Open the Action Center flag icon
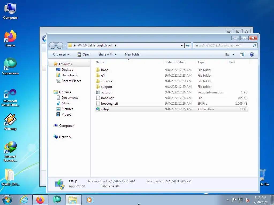The height and width of the screenshot is (205, 274). tap(234, 200)
